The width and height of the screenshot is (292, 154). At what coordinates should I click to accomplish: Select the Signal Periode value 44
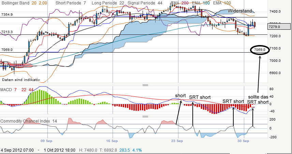pos(160,3)
